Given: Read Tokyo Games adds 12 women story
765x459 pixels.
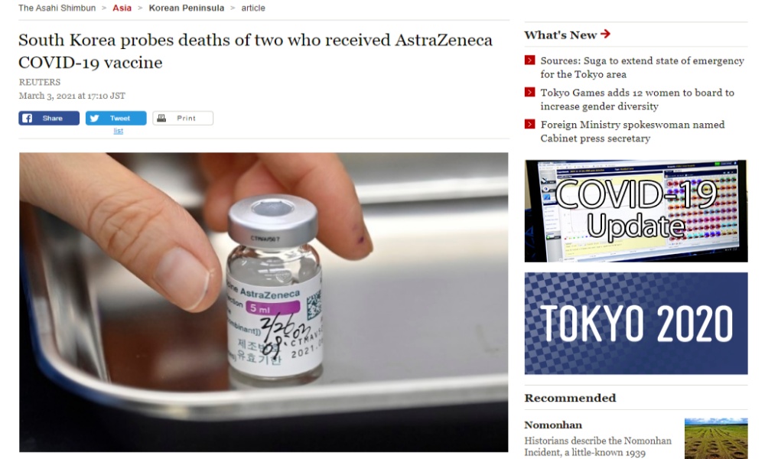Looking at the screenshot, I should [x=637, y=99].
